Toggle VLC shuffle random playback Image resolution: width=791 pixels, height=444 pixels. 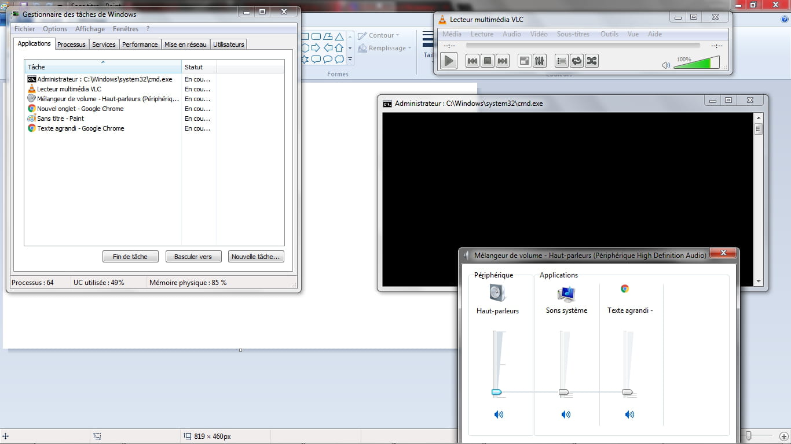tap(592, 61)
